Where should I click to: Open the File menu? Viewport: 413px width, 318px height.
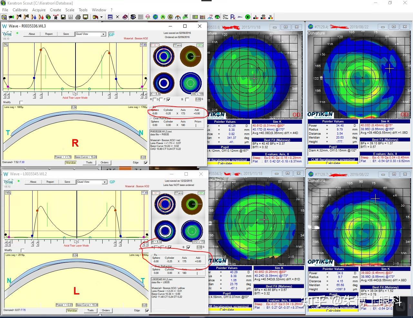[x=5, y=10]
